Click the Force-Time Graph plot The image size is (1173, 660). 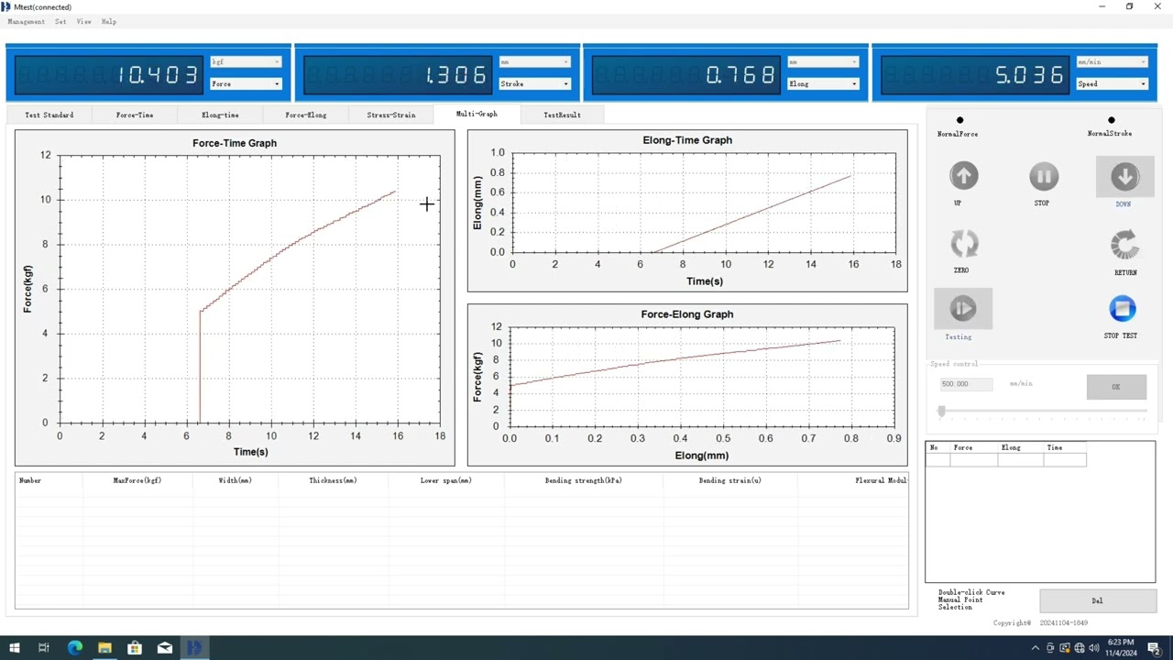pos(250,289)
